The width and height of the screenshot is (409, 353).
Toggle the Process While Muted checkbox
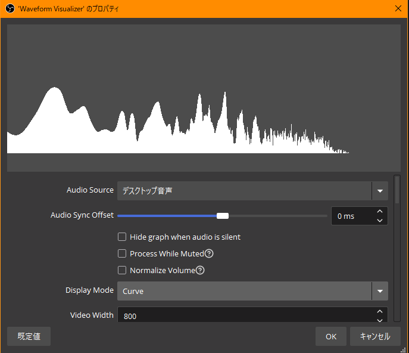[x=123, y=254]
